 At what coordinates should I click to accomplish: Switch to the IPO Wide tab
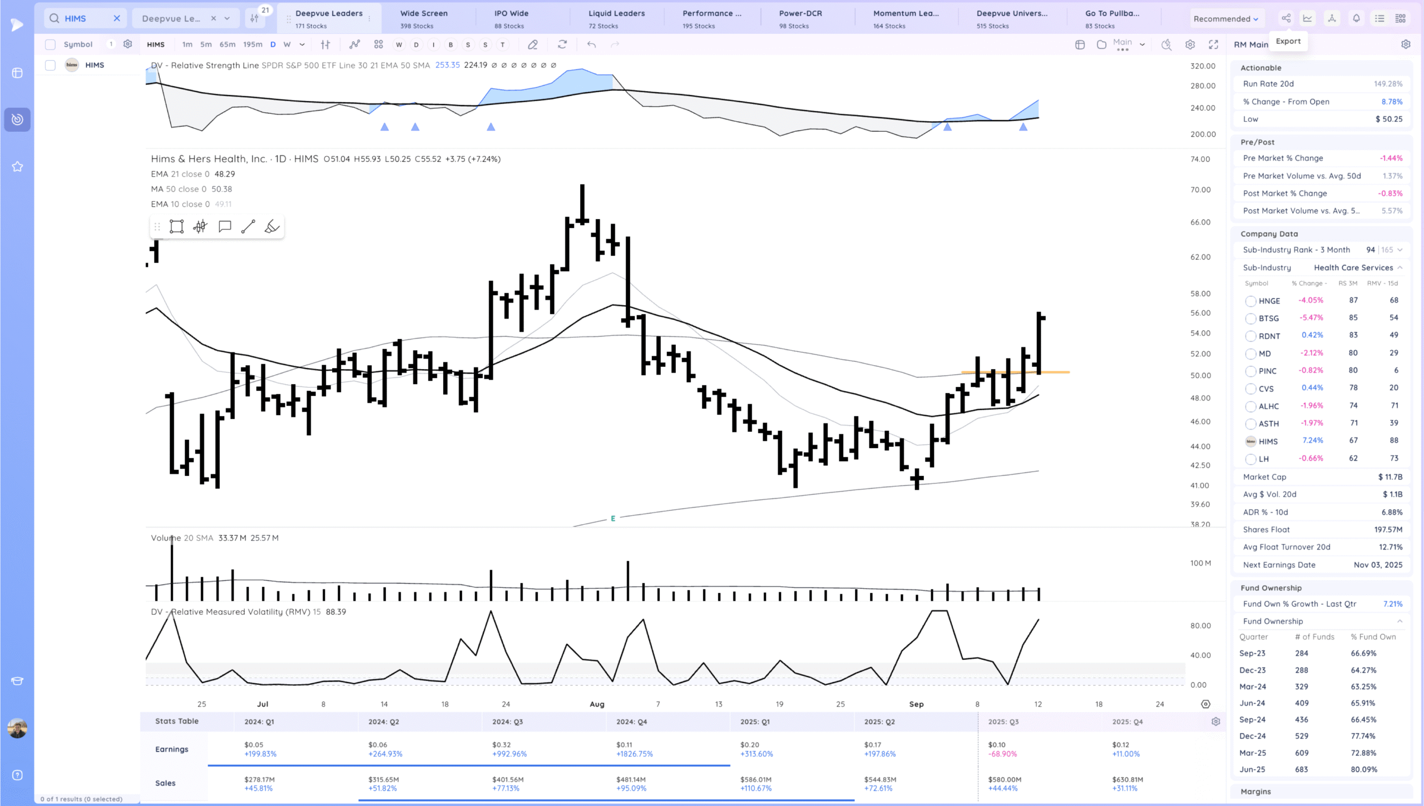pos(511,18)
